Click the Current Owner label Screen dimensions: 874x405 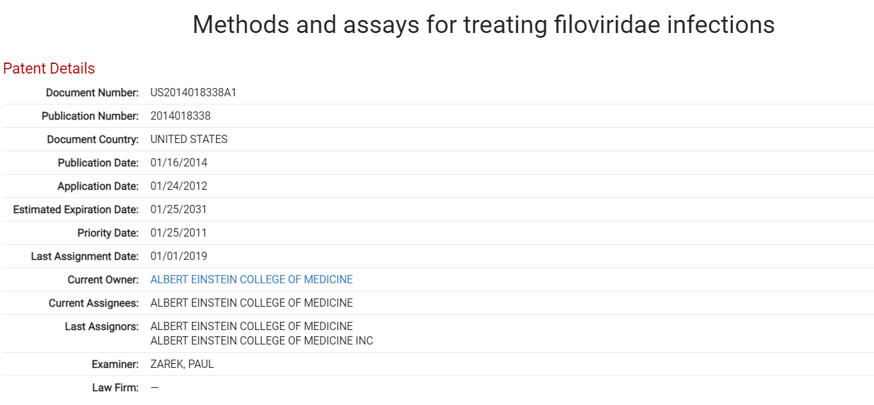[x=103, y=280]
